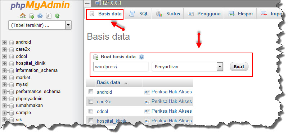292x137 pixels.
Task: Expand the cdcol tree node
Action: pos(4,57)
